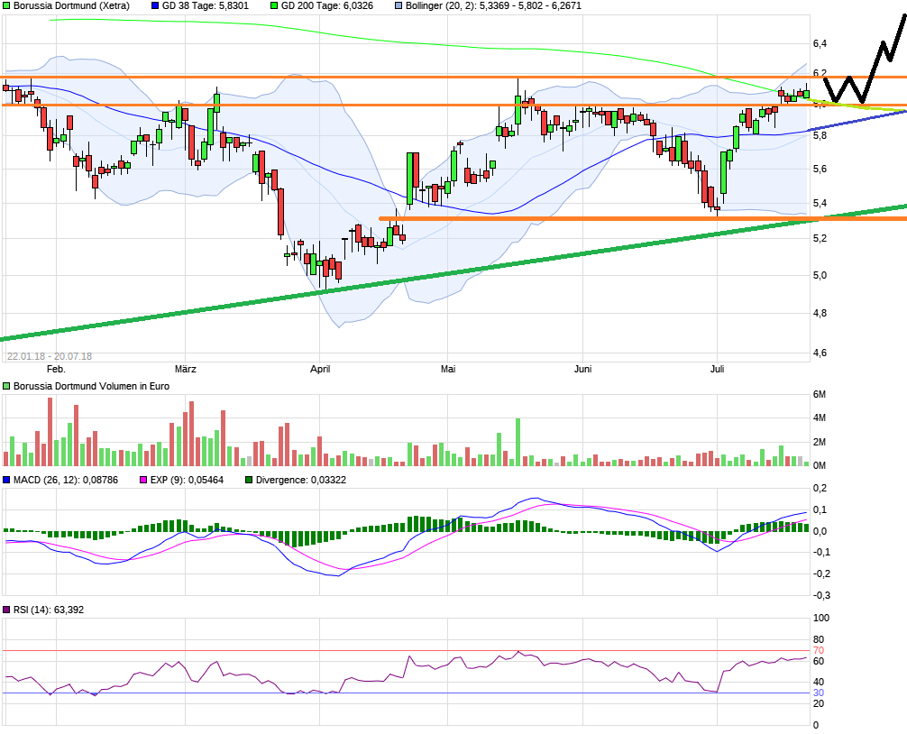Select the text 'Borussia Dortmund (Xetra)'

click(x=72, y=5)
